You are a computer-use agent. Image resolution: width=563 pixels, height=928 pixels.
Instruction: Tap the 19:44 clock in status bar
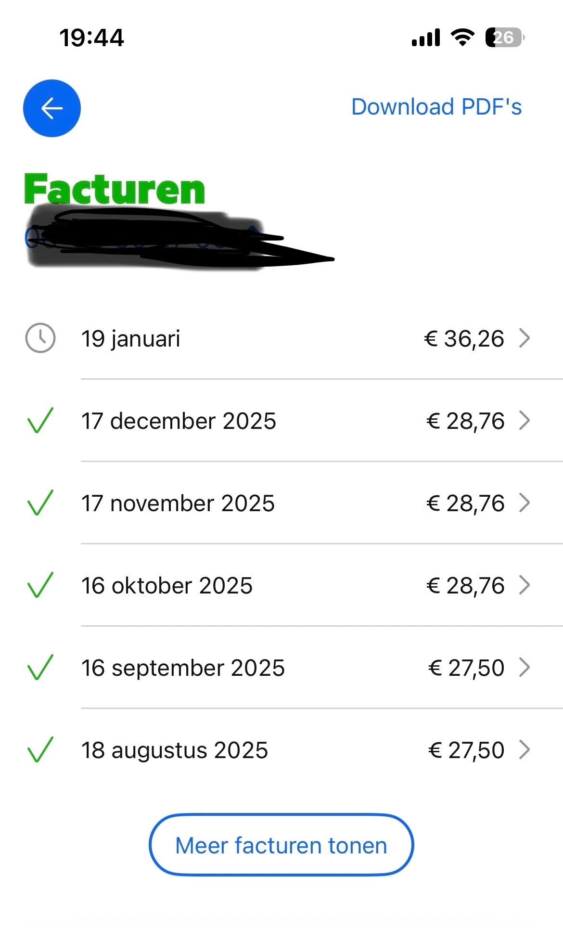[91, 38]
